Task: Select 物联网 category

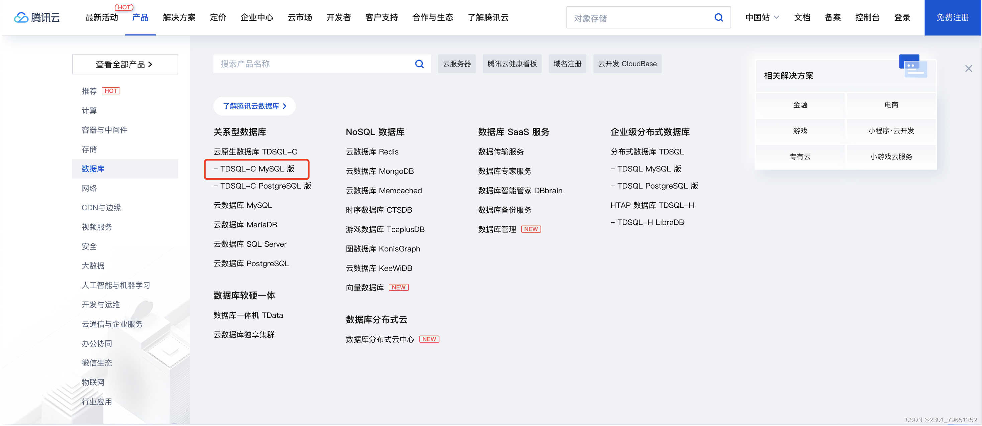Action: 93,383
